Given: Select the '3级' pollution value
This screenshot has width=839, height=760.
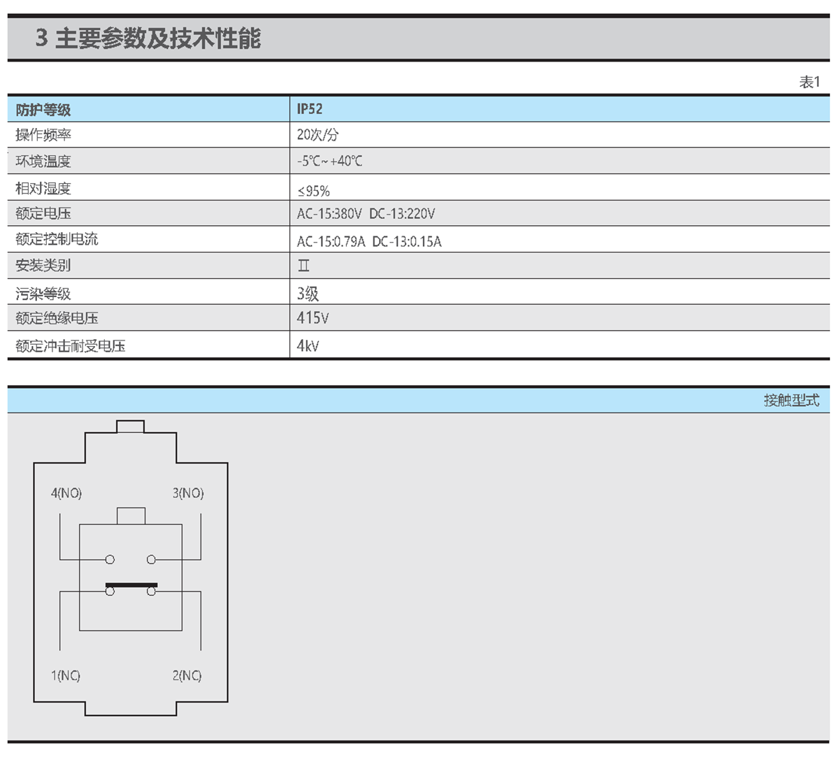Looking at the screenshot, I should tap(308, 294).
